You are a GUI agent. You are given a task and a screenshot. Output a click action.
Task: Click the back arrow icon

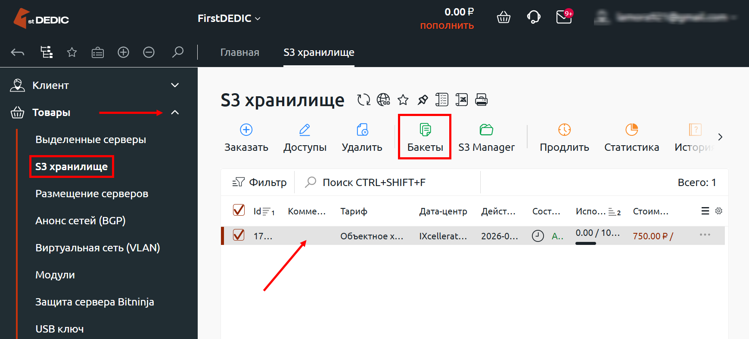(x=18, y=52)
